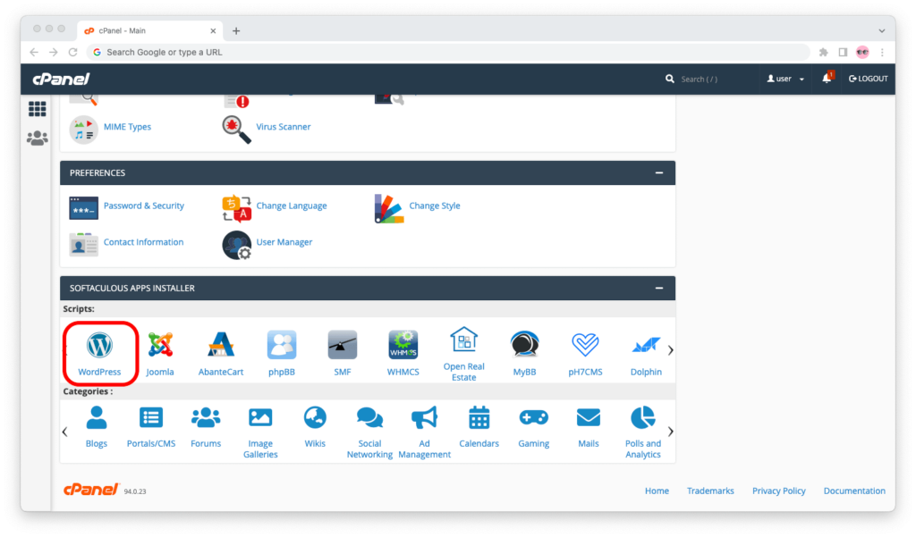Browse the Wikis category
This screenshot has height=537, width=916.
[x=315, y=427]
